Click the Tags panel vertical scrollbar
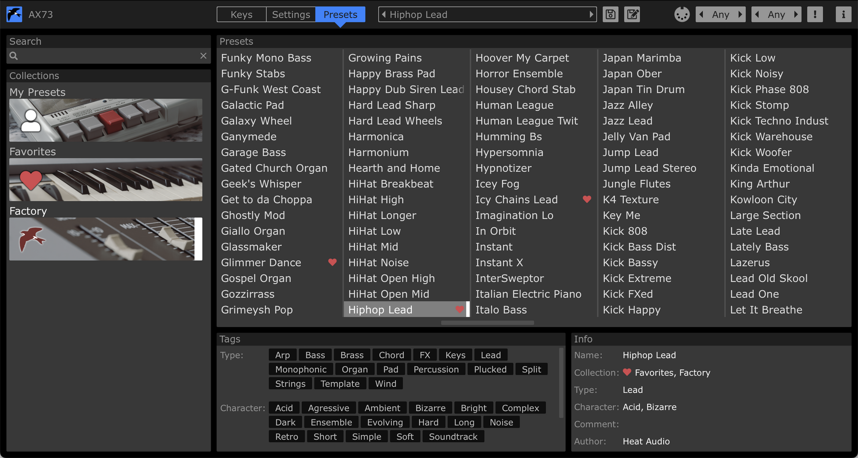The width and height of the screenshot is (858, 458). click(x=561, y=382)
